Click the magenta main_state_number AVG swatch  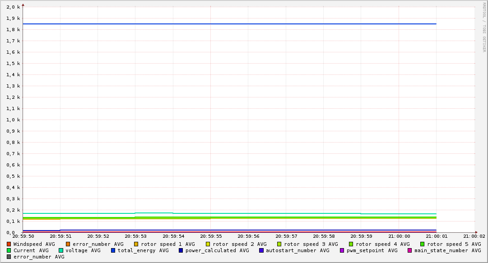coord(410,250)
